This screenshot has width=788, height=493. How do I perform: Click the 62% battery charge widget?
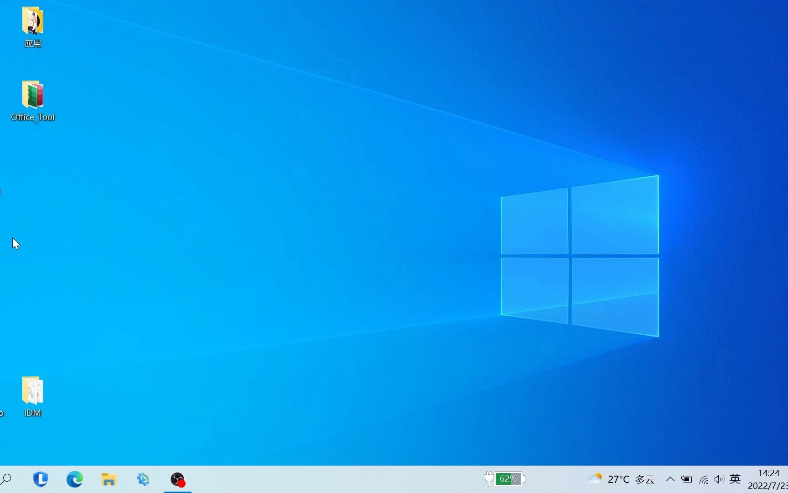point(505,479)
